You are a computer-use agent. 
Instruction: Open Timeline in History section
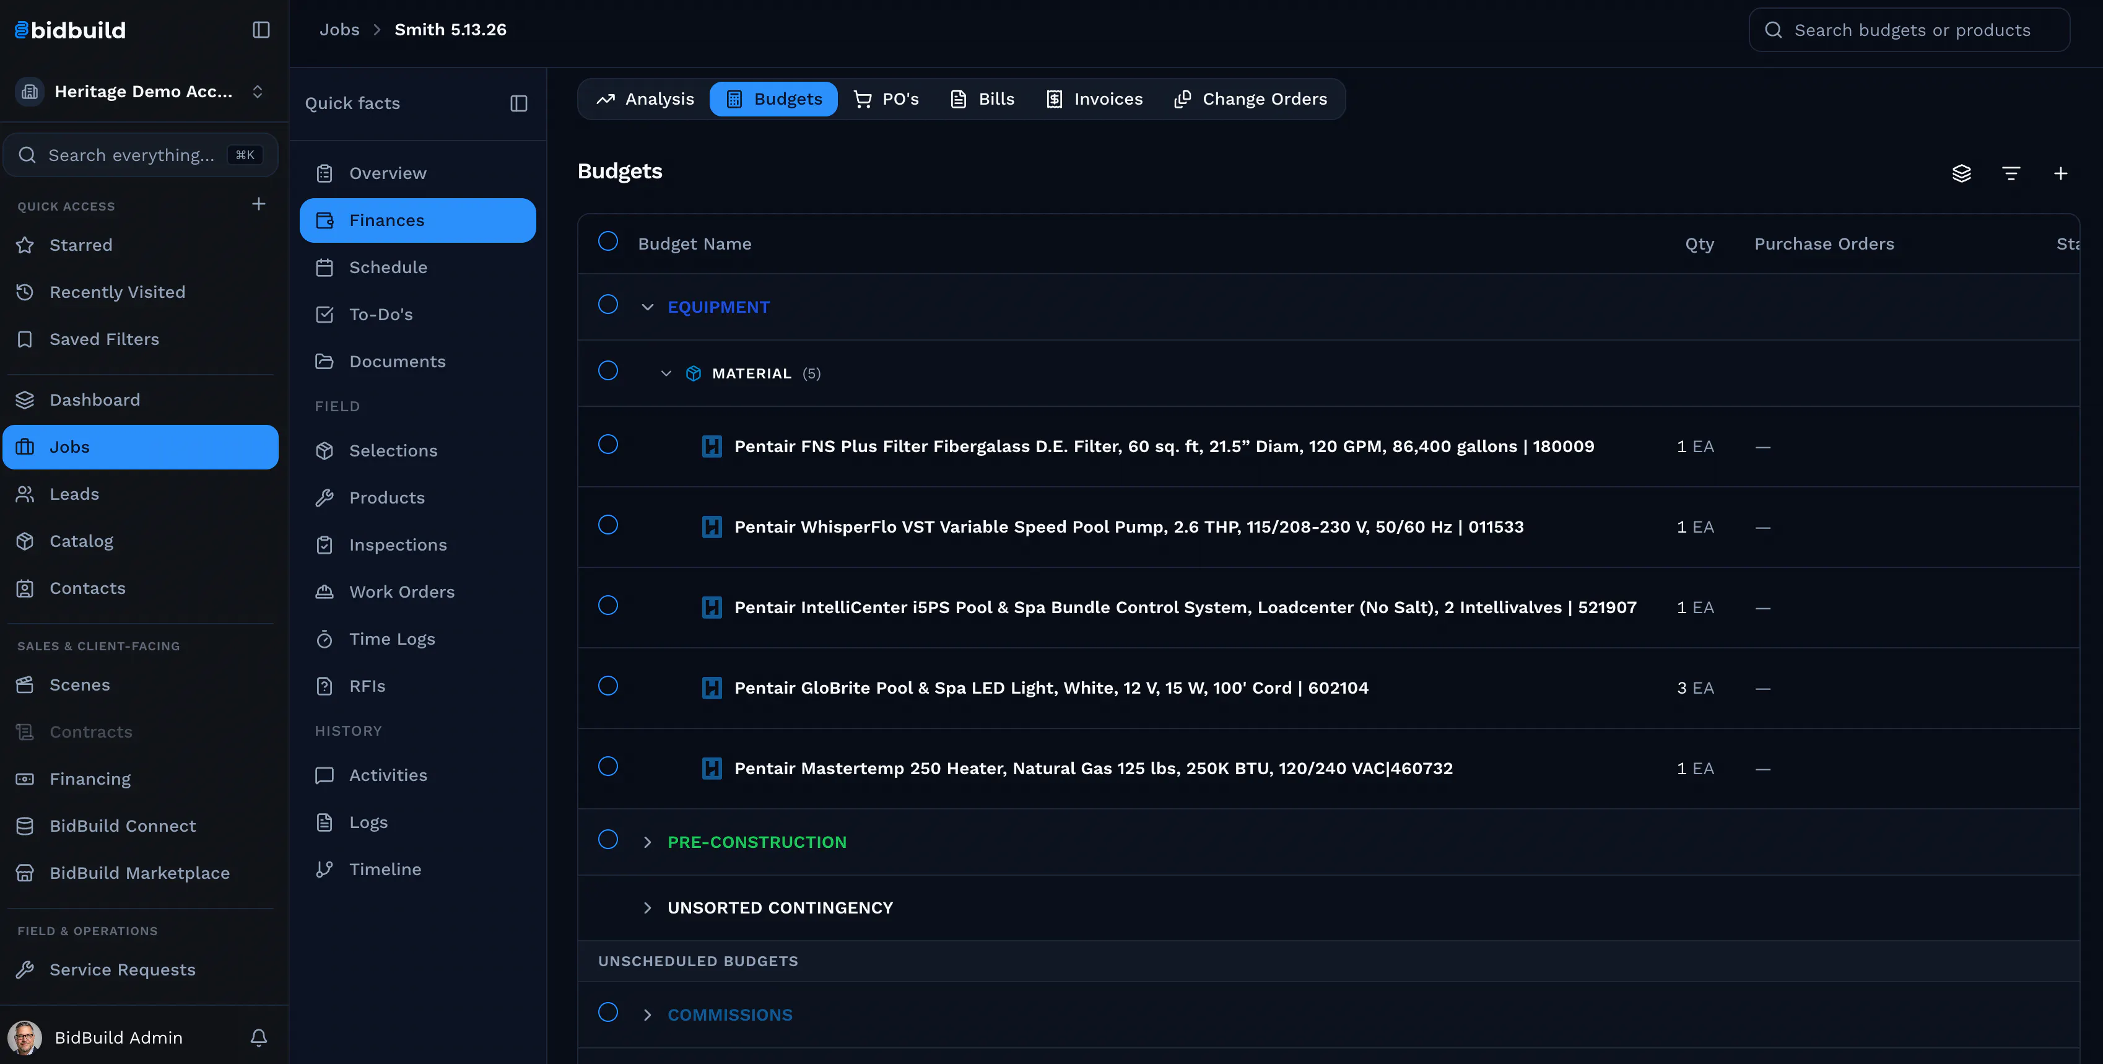tap(417, 870)
